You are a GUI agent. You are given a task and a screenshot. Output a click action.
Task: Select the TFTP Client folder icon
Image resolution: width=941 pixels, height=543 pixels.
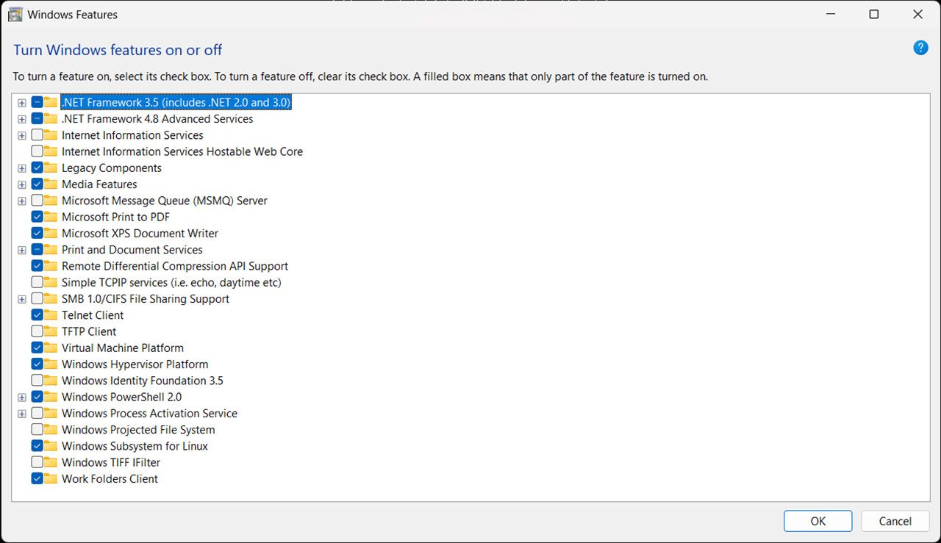pos(49,331)
